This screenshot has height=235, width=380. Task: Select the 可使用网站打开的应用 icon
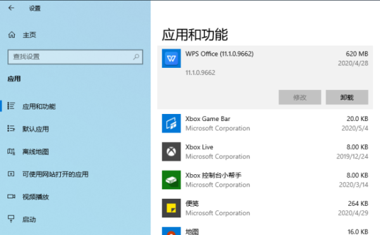pos(11,174)
